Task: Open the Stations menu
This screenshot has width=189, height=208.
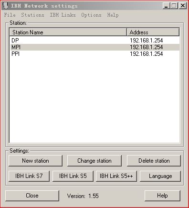Action: [32, 15]
